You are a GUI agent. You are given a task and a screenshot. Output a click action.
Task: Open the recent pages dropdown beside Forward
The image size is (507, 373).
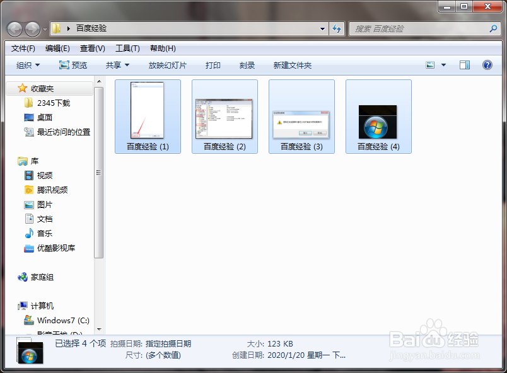click(45, 30)
